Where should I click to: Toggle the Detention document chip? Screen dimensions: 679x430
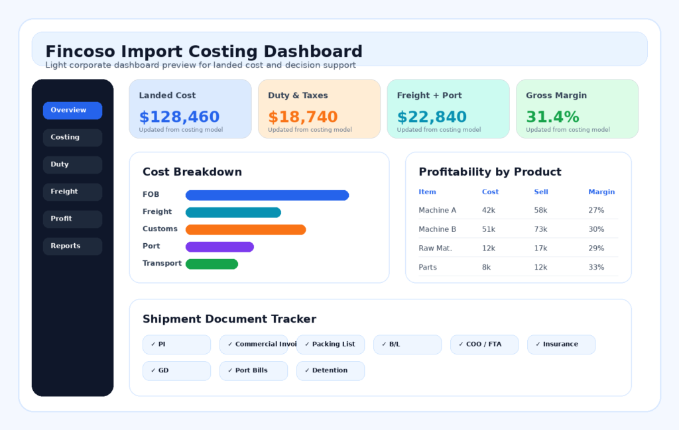pos(330,371)
